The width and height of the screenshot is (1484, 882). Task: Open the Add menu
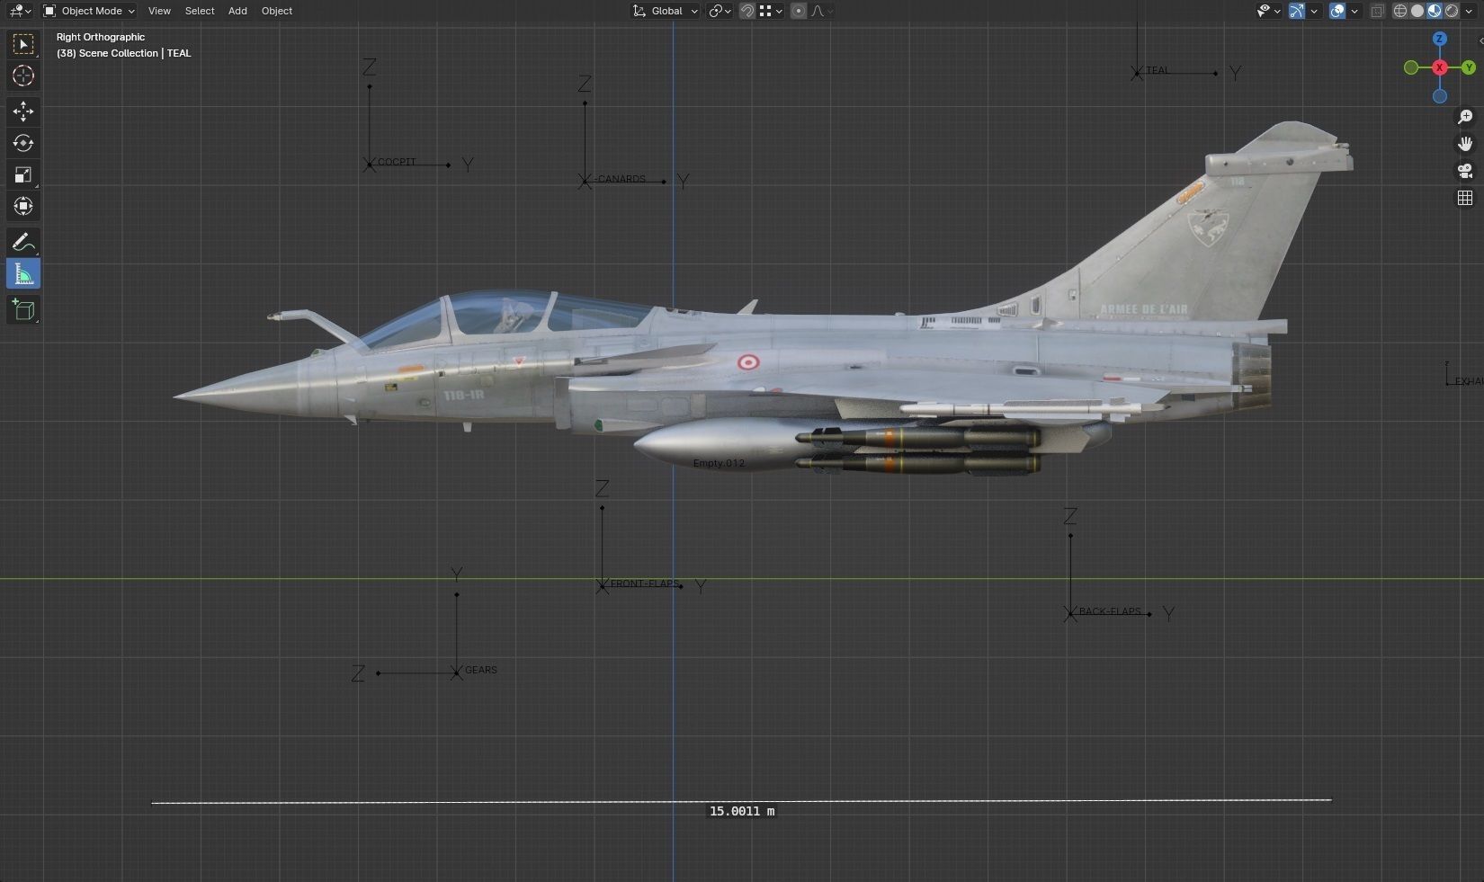[237, 11]
